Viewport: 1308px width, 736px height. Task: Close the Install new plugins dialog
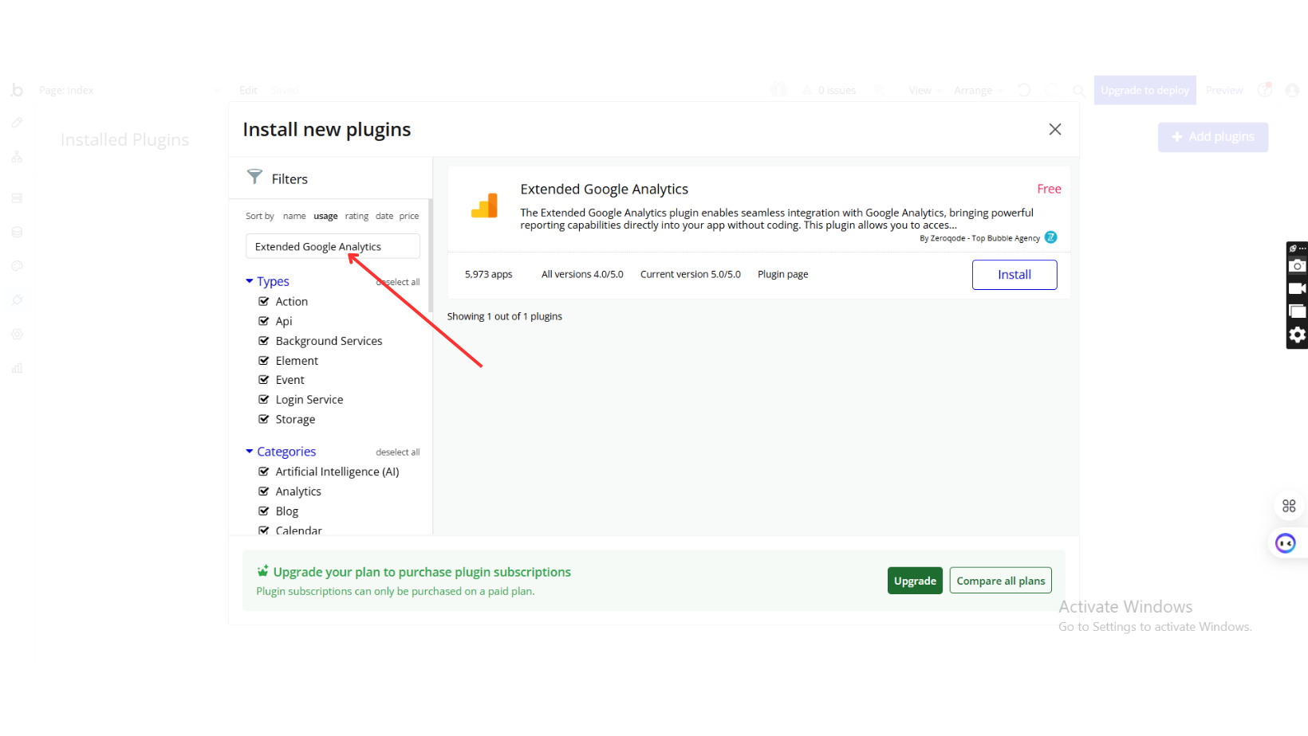[x=1055, y=129]
